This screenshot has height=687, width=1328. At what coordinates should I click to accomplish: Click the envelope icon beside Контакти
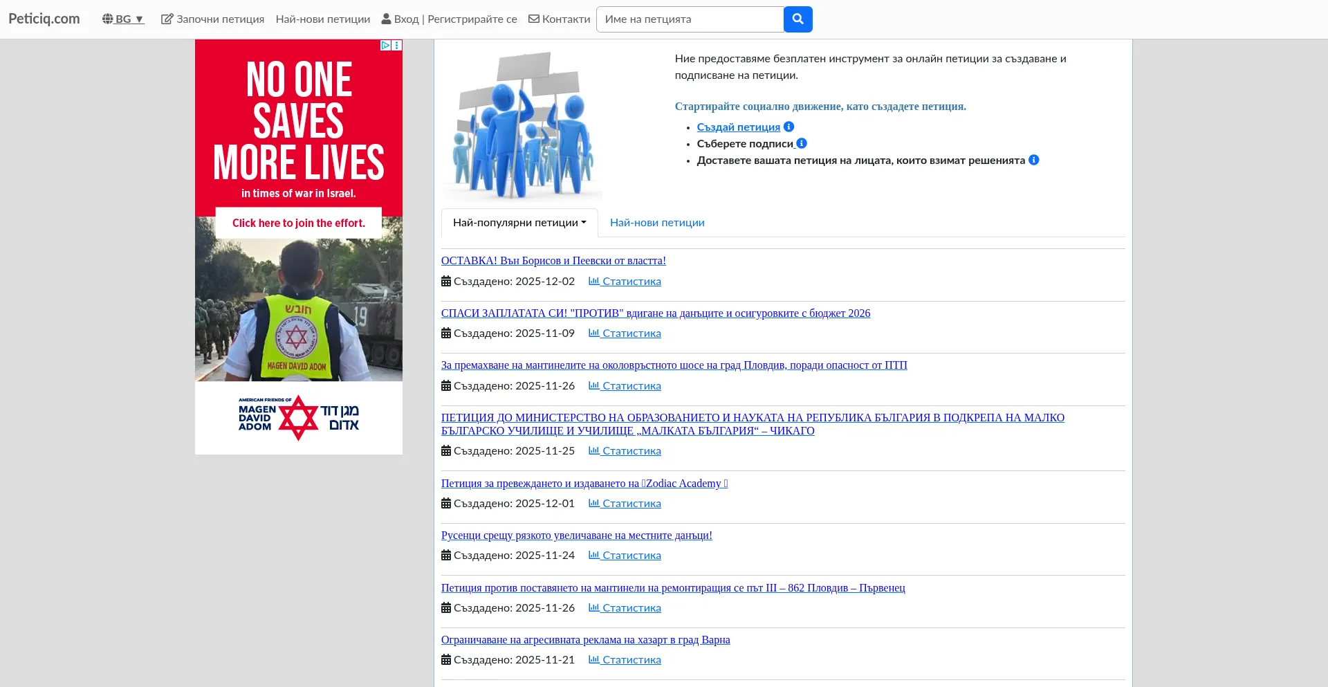(534, 19)
